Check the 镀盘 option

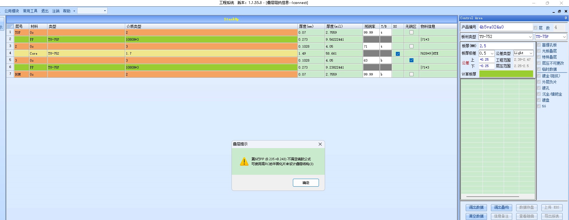tap(539, 100)
